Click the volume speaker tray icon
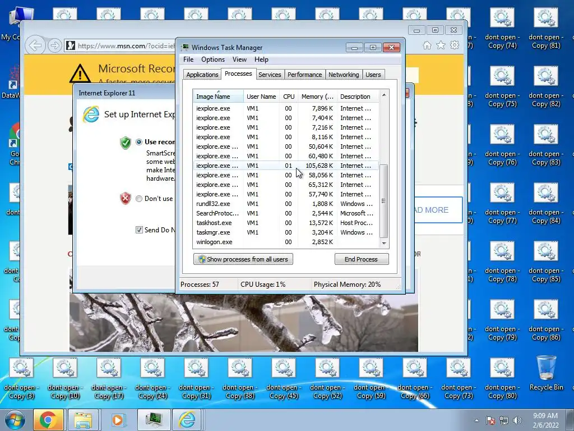 pyautogui.click(x=517, y=420)
